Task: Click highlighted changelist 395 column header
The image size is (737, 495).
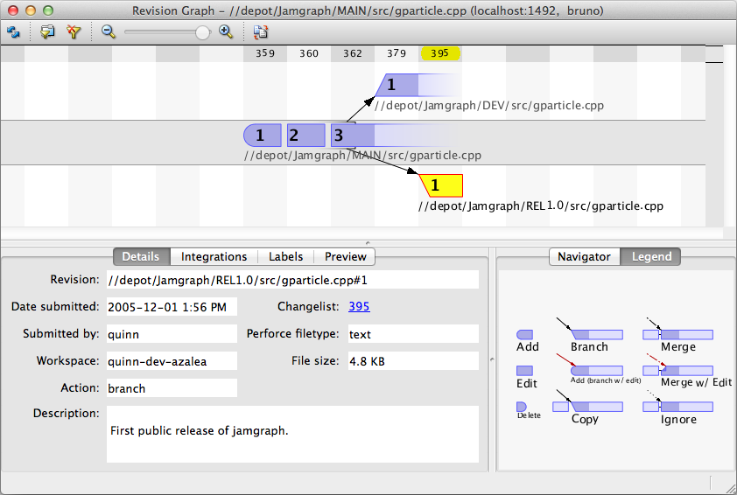Action: tap(440, 53)
